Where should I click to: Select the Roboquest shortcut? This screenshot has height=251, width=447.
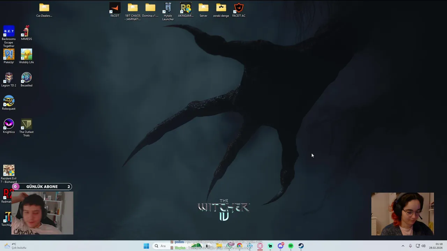[9, 103]
